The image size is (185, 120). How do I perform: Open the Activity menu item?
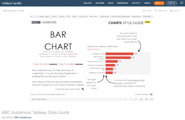click(136, 3)
